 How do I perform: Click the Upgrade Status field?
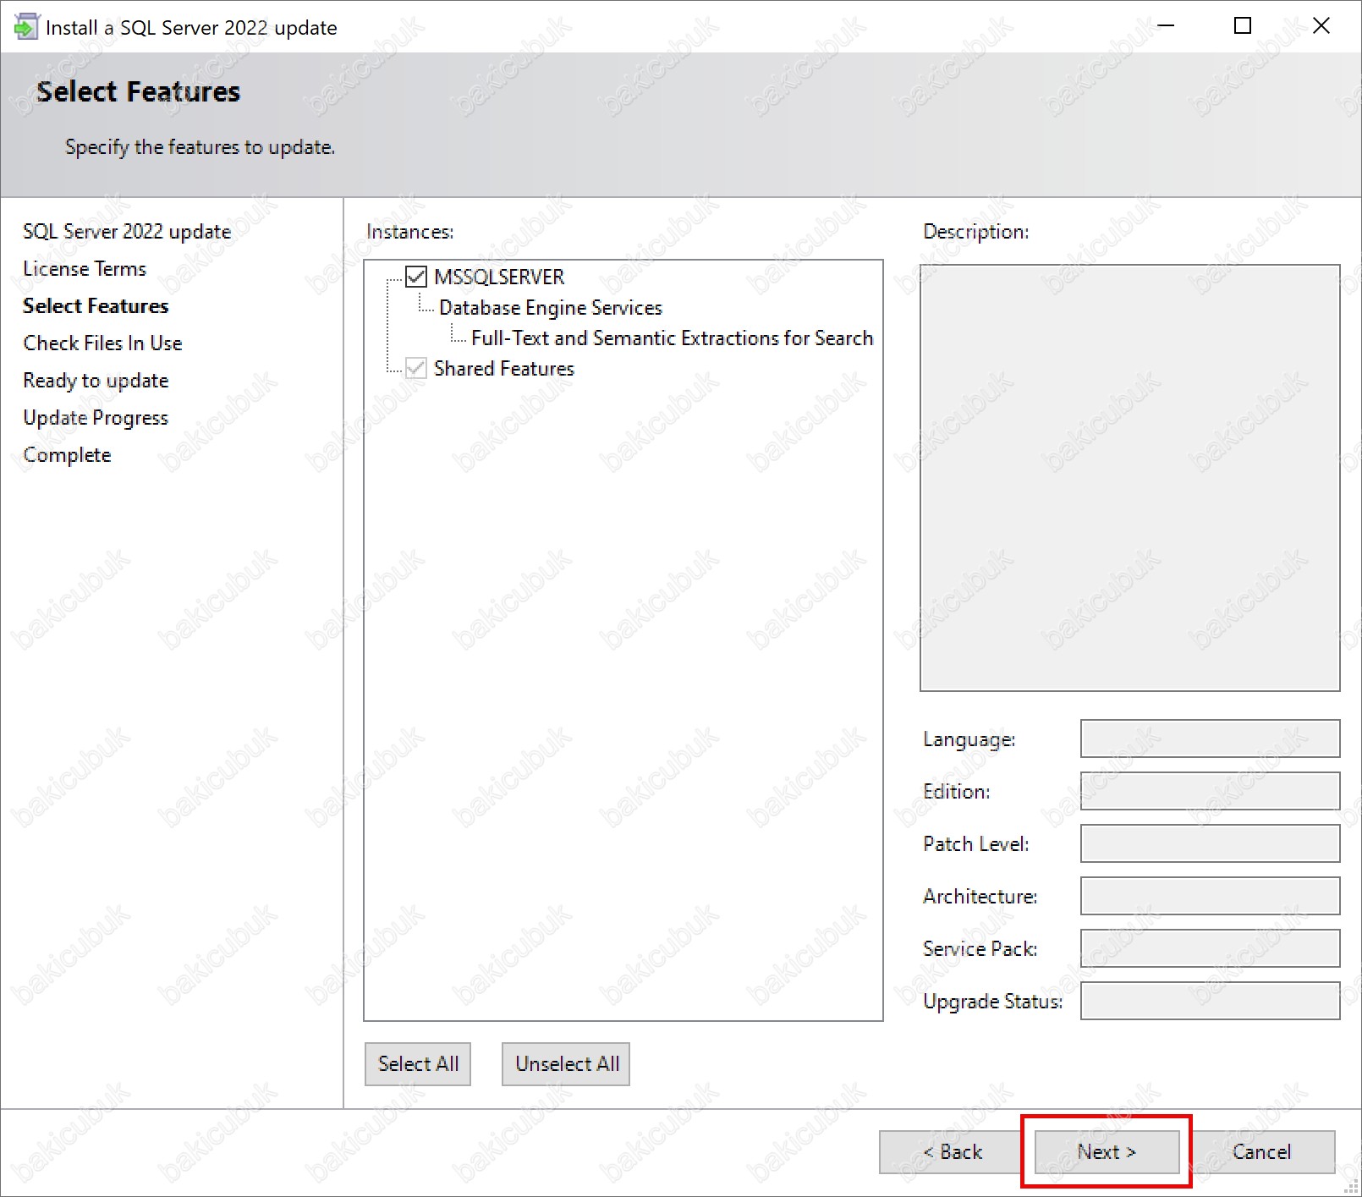pyautogui.click(x=1210, y=1001)
